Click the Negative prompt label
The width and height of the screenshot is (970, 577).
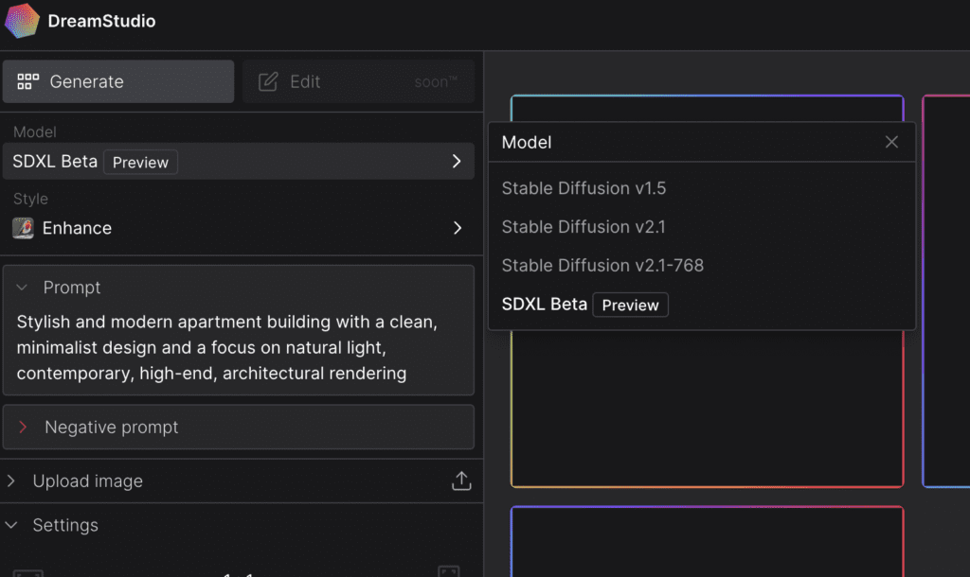pos(112,427)
